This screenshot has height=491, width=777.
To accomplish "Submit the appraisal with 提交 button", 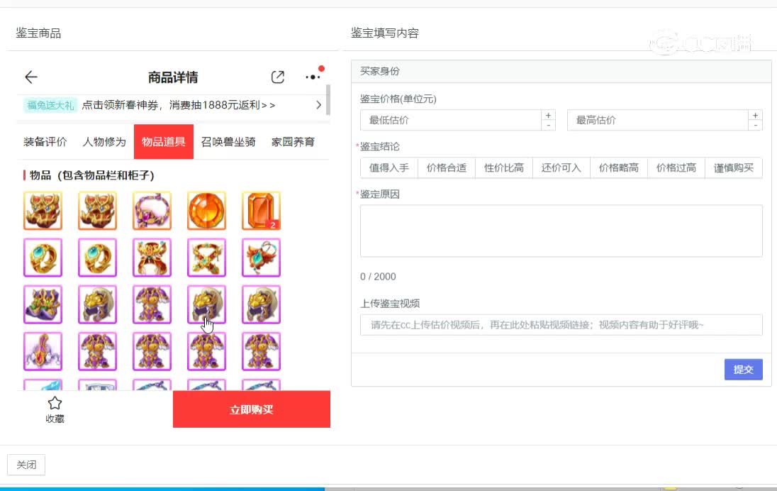I will [x=743, y=370].
